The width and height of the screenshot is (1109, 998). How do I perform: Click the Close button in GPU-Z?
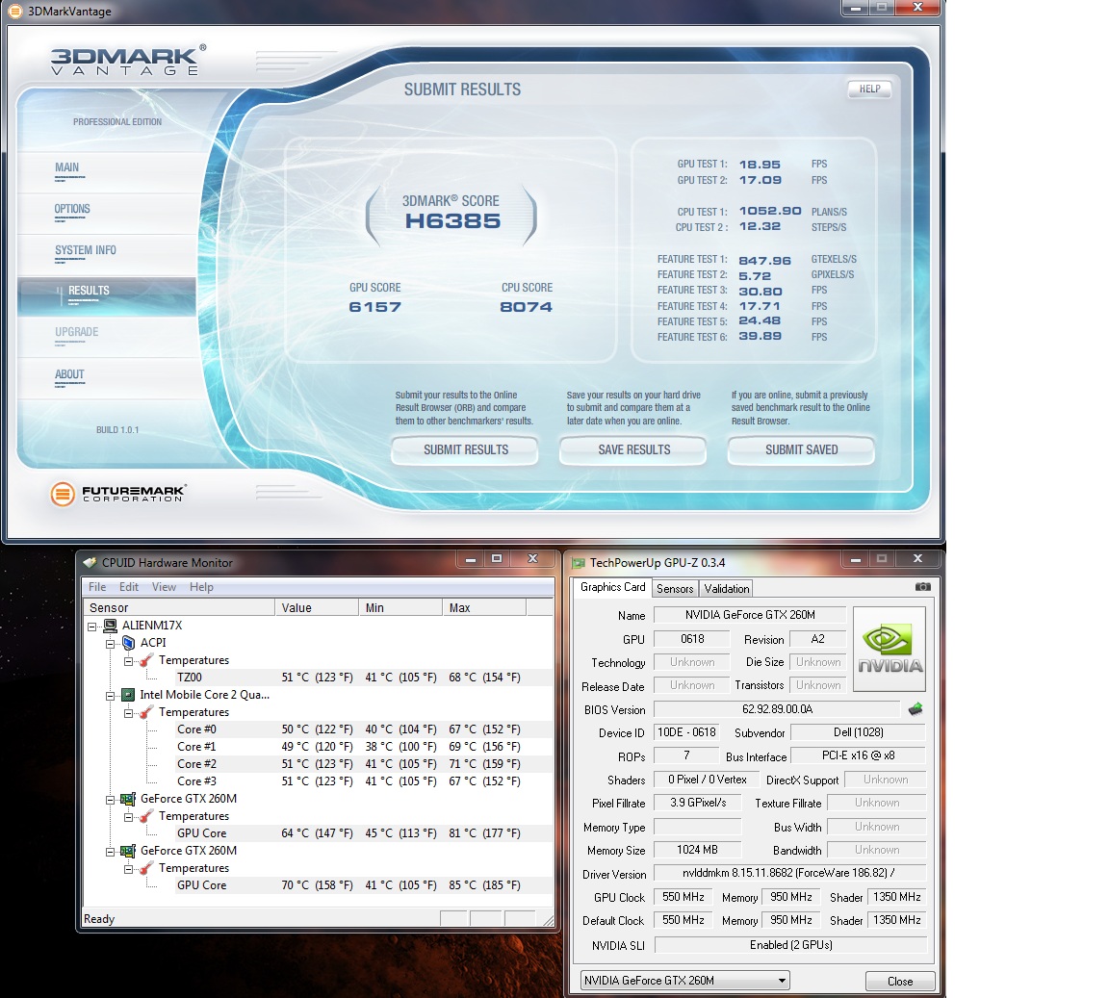pyautogui.click(x=900, y=981)
